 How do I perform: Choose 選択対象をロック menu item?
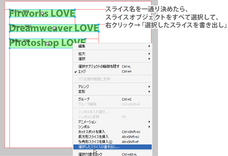pyautogui.click(x=113, y=154)
